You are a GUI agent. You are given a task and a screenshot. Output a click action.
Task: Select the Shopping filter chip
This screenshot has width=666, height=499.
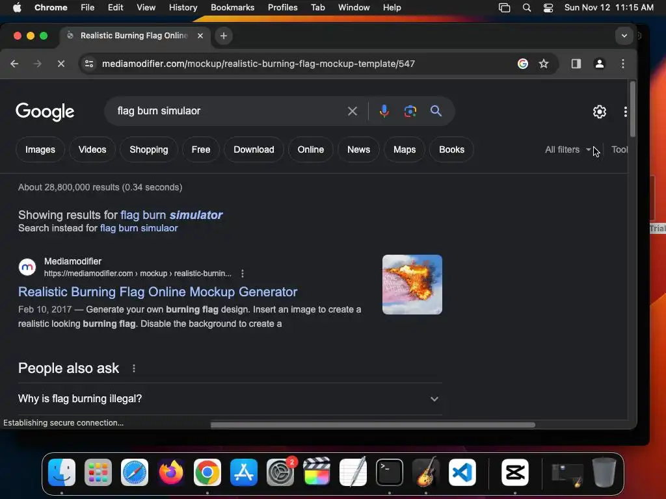pyautogui.click(x=149, y=149)
